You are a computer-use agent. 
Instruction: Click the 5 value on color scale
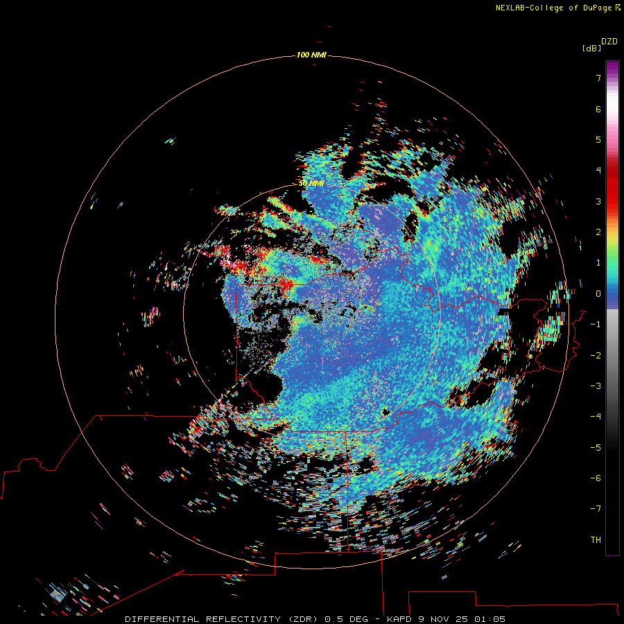[598, 139]
